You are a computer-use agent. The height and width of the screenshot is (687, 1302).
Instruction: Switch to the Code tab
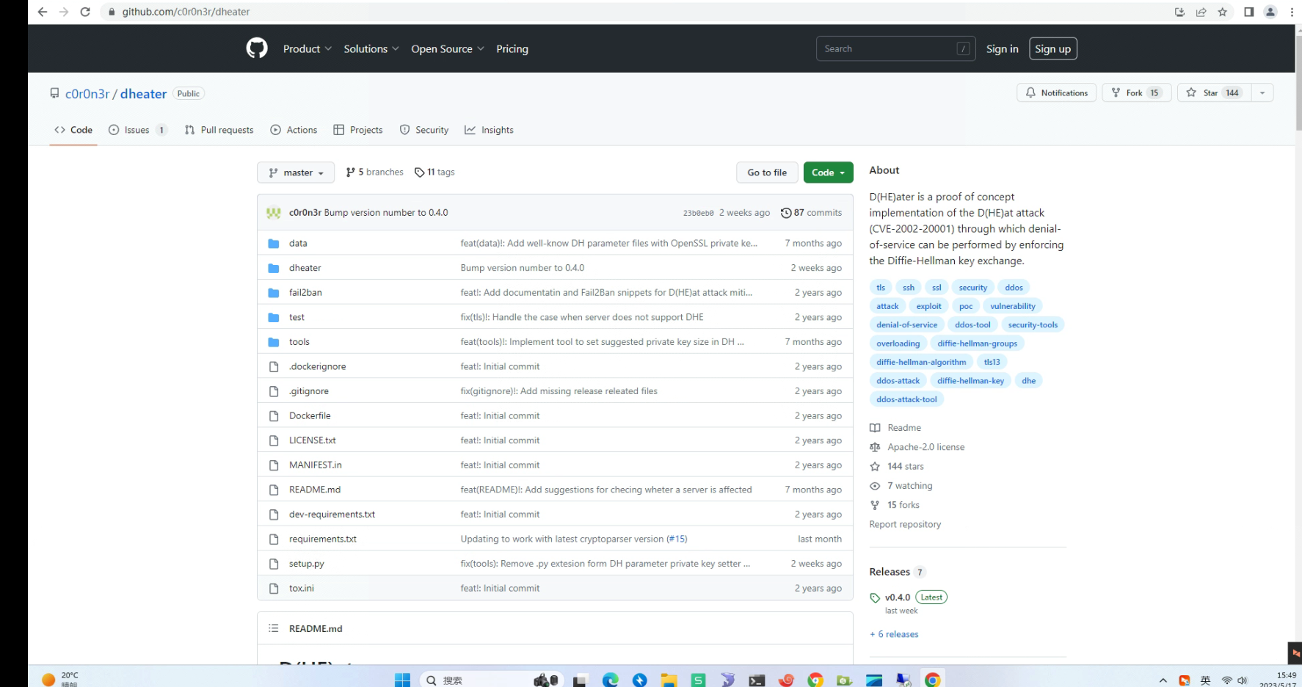(x=73, y=130)
